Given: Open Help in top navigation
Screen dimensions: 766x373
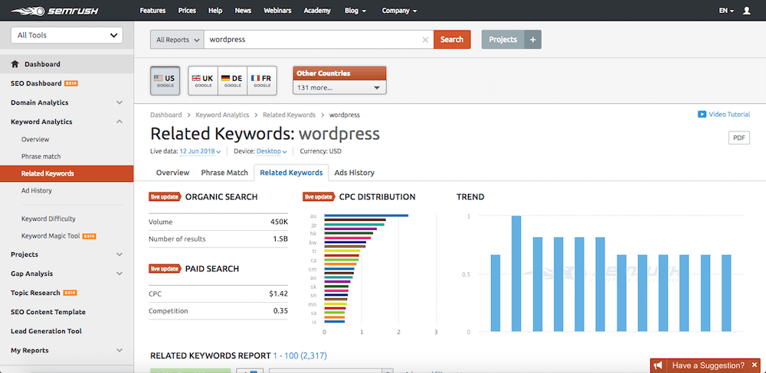Looking at the screenshot, I should [x=215, y=10].
